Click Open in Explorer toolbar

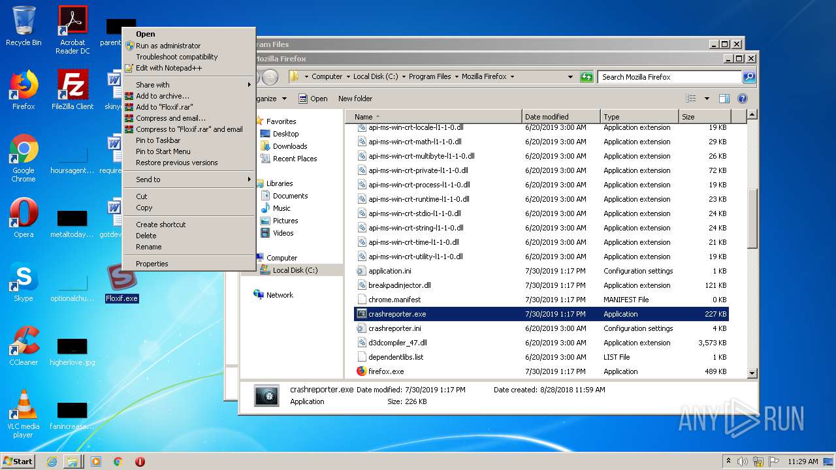point(313,99)
